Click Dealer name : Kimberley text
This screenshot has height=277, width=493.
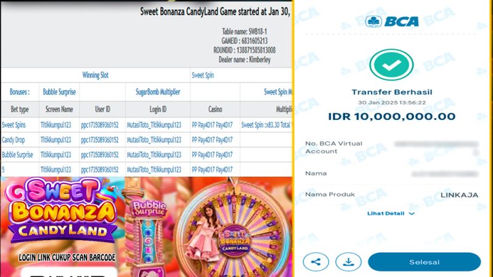tap(245, 60)
